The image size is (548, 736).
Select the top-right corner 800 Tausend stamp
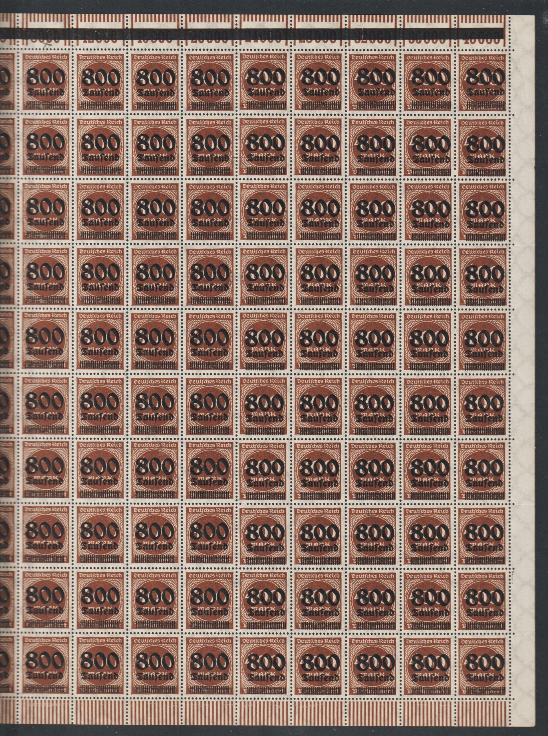tap(483, 82)
